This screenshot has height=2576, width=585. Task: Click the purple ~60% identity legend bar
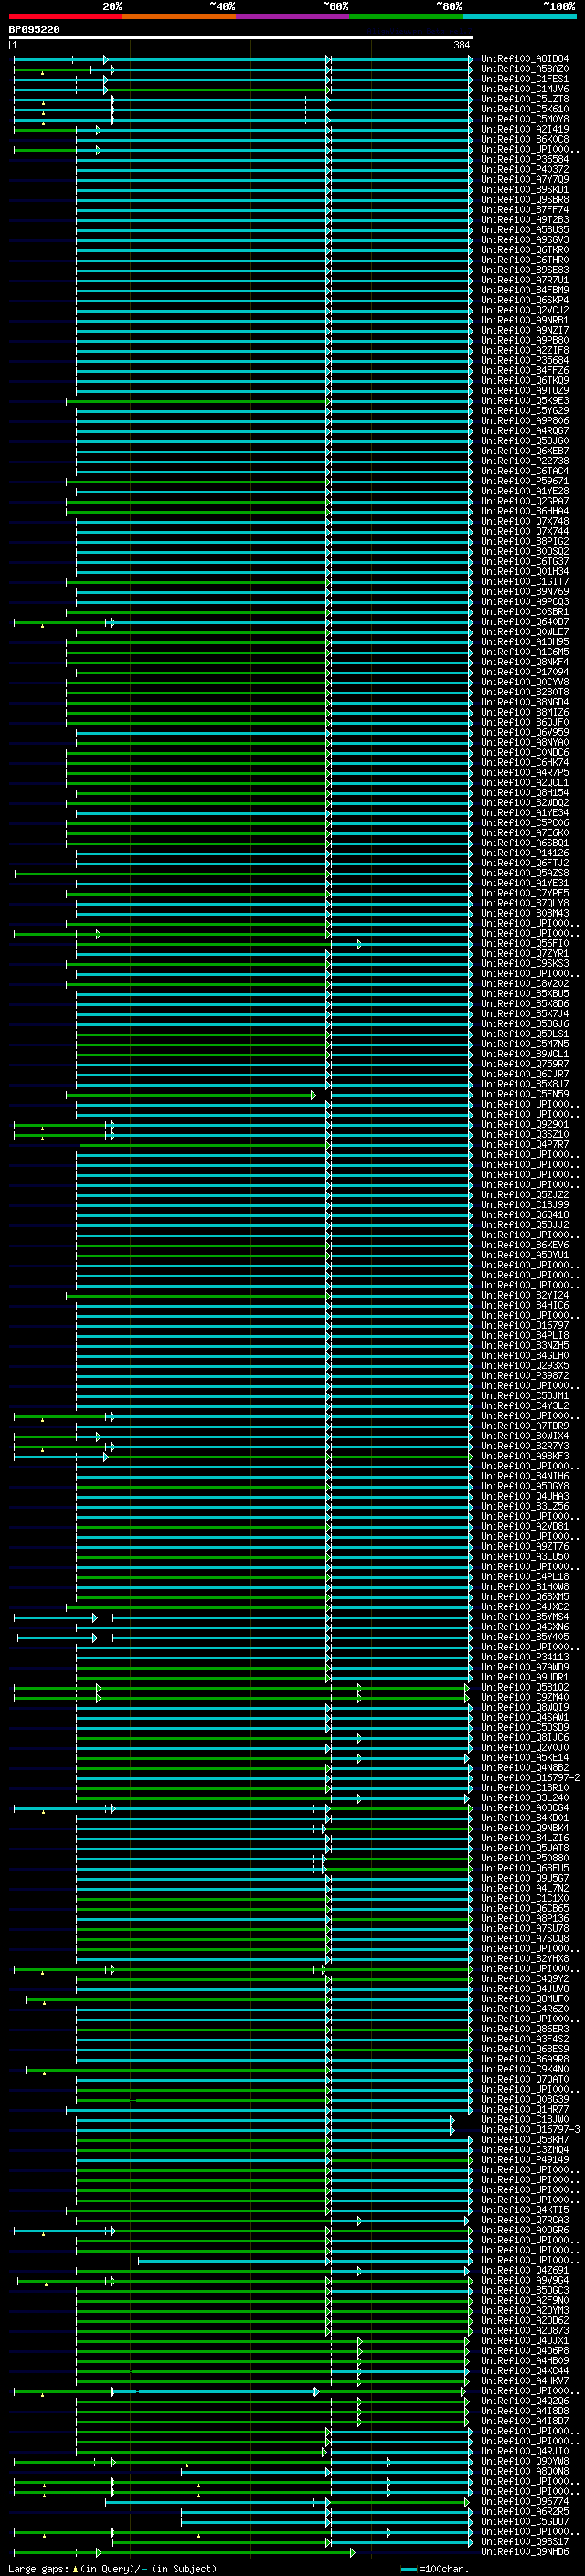click(292, 16)
